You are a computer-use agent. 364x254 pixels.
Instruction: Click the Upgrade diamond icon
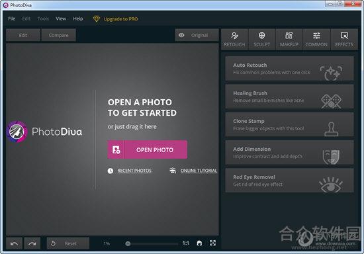tap(97, 19)
